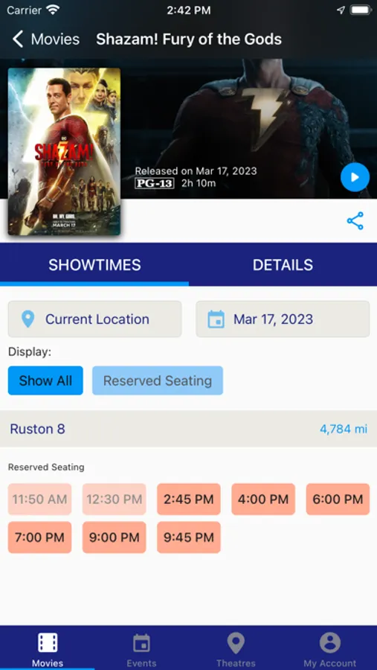This screenshot has width=377, height=670.
Task: Tap the calendar icon beside Mar 17, 2023
Action: click(216, 319)
